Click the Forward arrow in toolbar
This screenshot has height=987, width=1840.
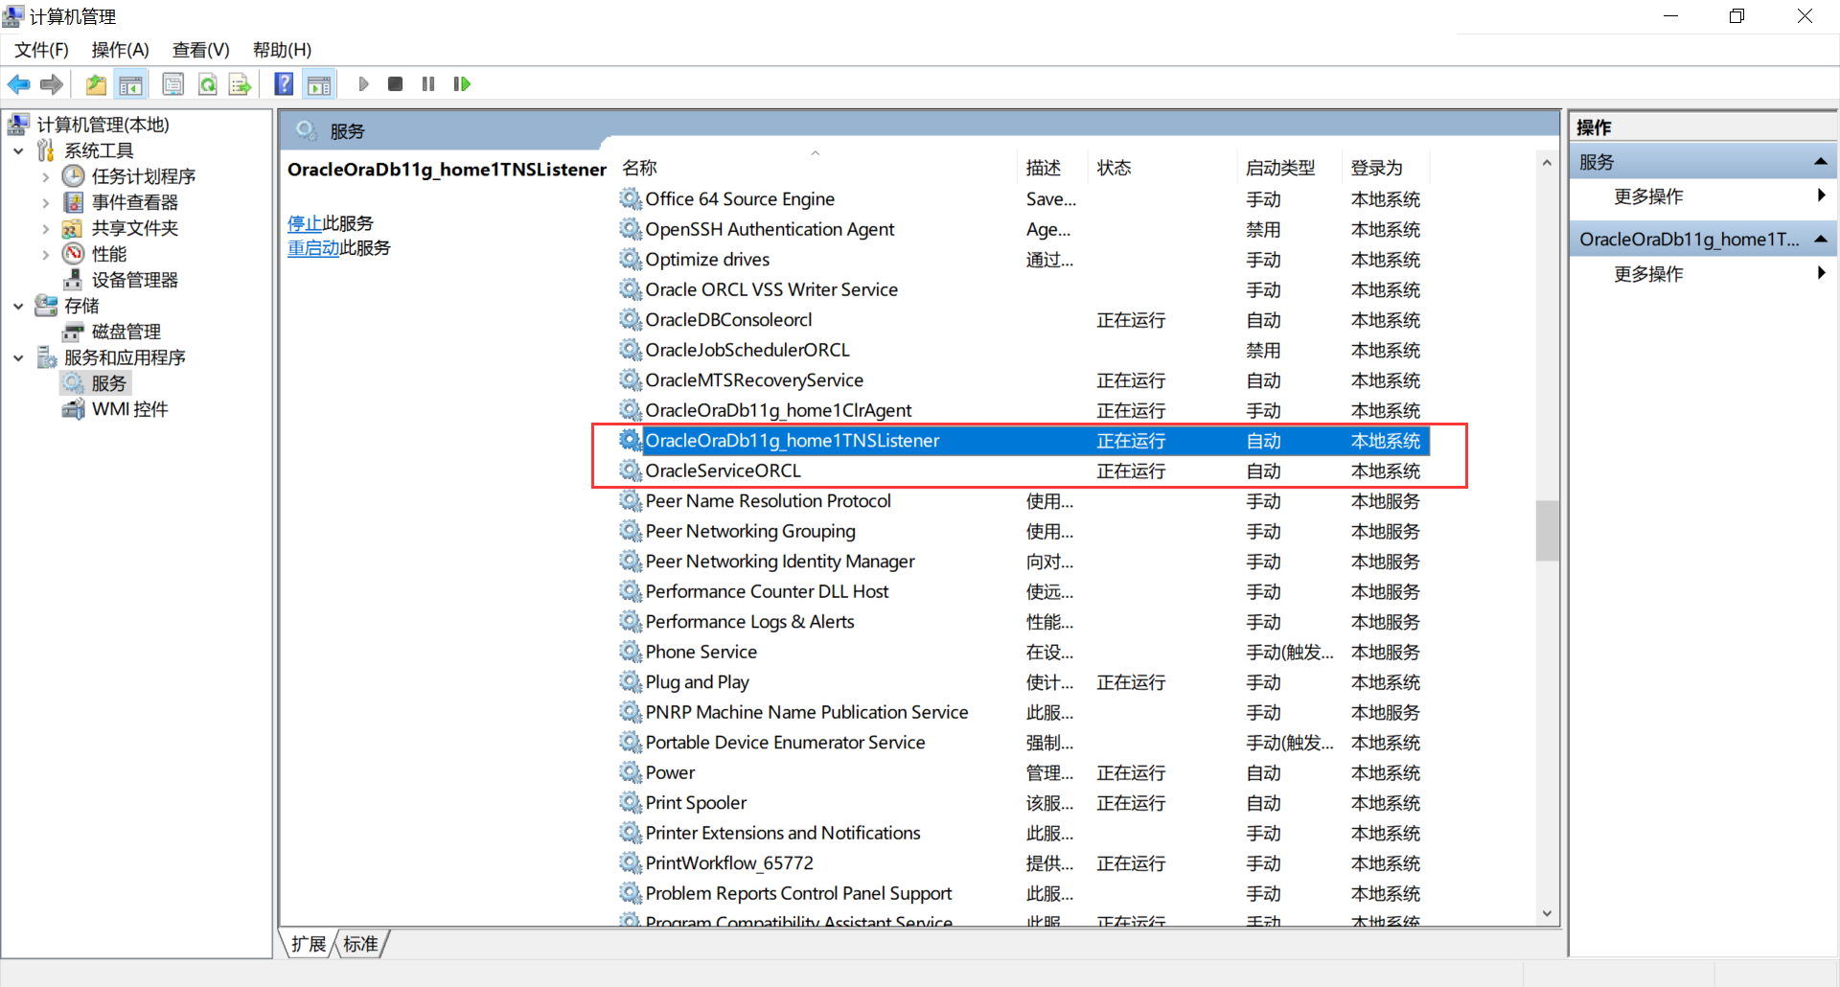coord(52,84)
